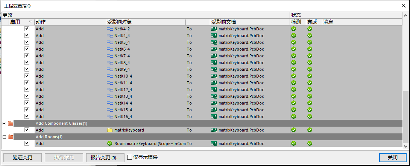Viewport: 410px width, 166px height.
Task: Click the net icon beside NetK16_4
Action: click(x=110, y=117)
